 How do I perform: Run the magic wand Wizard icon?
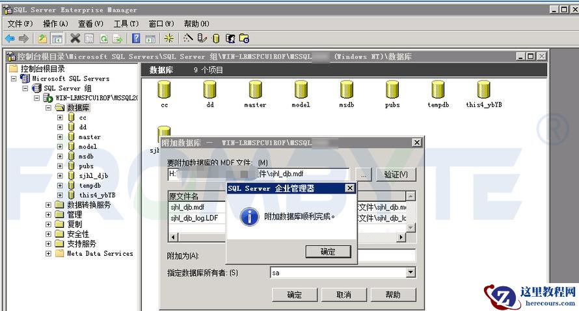(188, 38)
